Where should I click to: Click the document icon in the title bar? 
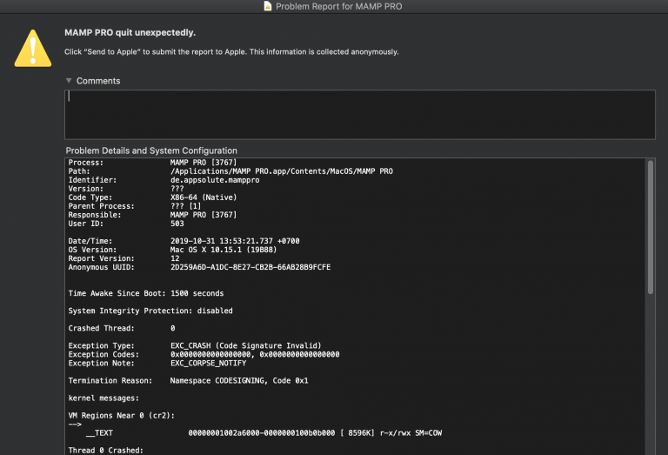coord(268,6)
